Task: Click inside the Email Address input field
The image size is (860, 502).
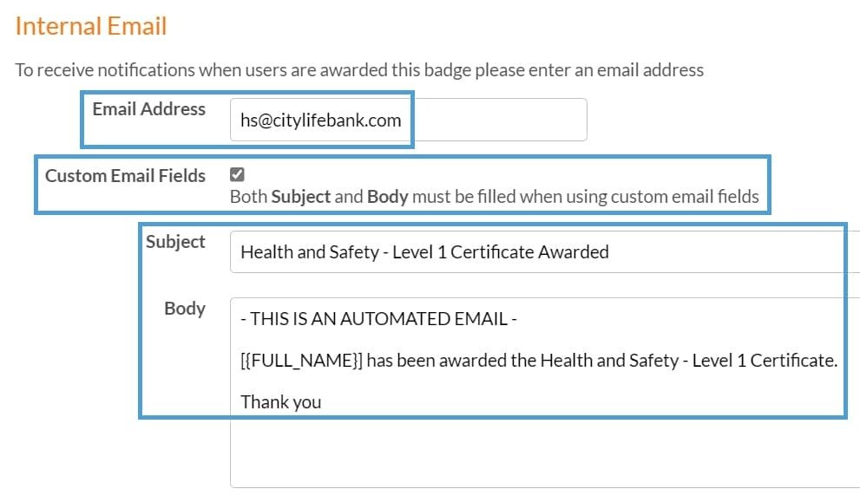Action: (x=408, y=120)
